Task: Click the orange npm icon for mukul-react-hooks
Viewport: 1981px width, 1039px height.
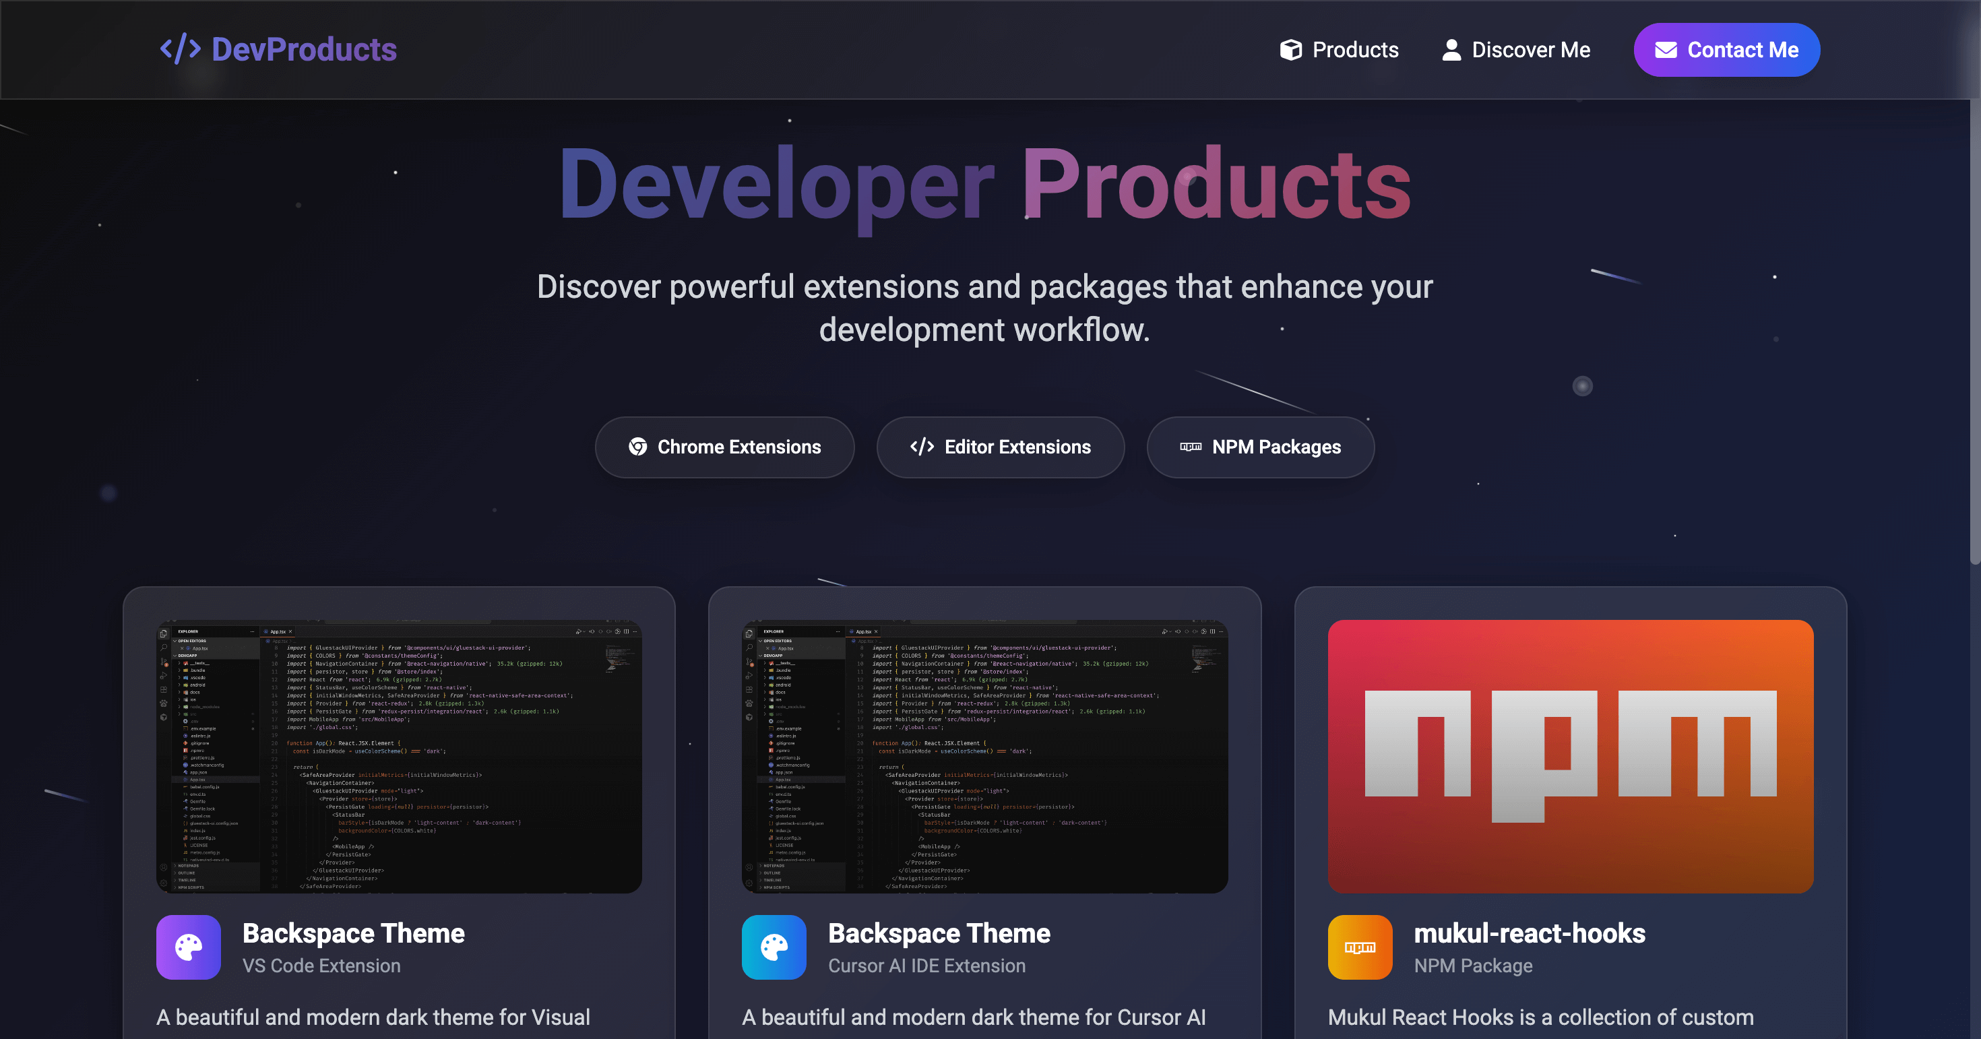Action: tap(1360, 947)
